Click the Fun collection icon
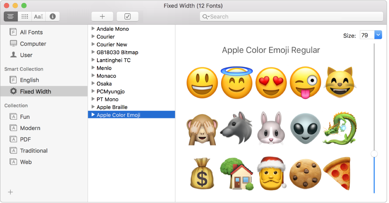Screen dimensions: 389x203 [13, 116]
